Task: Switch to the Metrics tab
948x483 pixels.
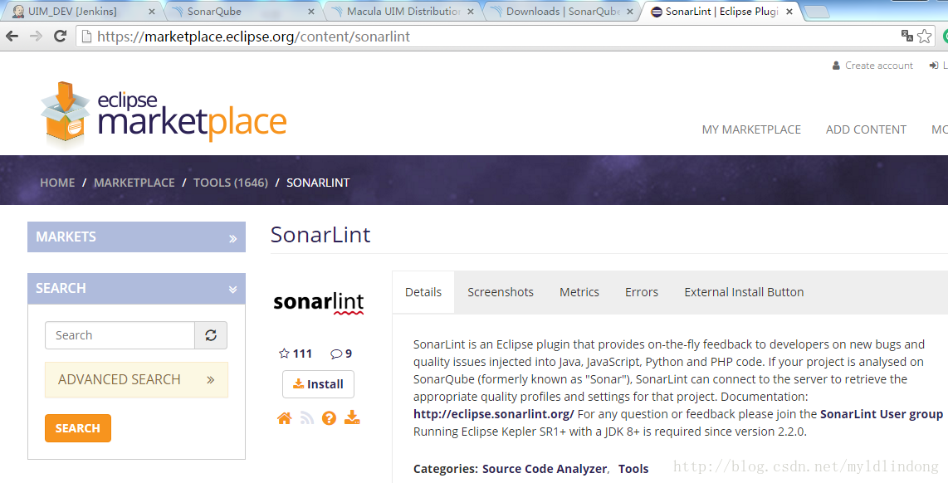Action: (x=579, y=292)
